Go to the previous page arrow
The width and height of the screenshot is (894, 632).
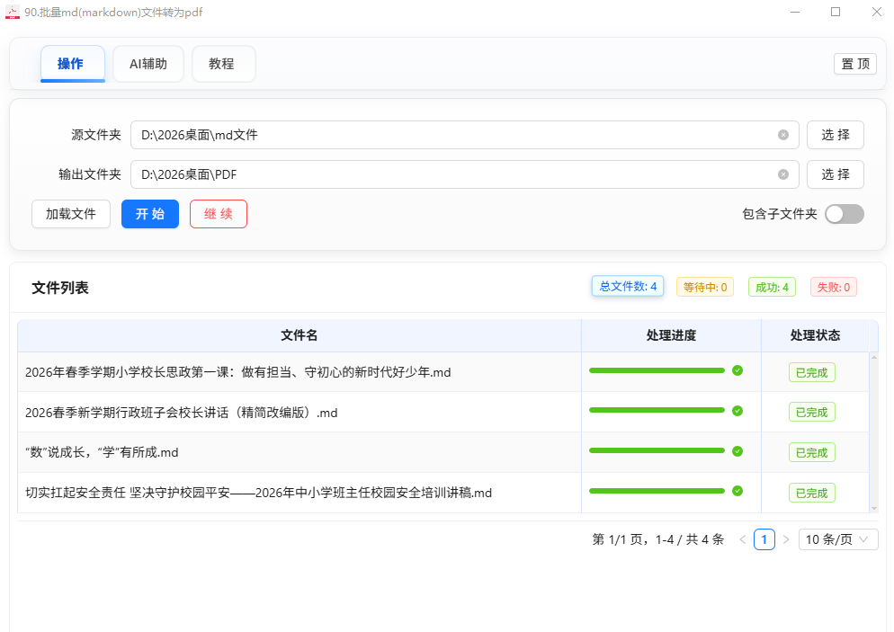tap(742, 539)
